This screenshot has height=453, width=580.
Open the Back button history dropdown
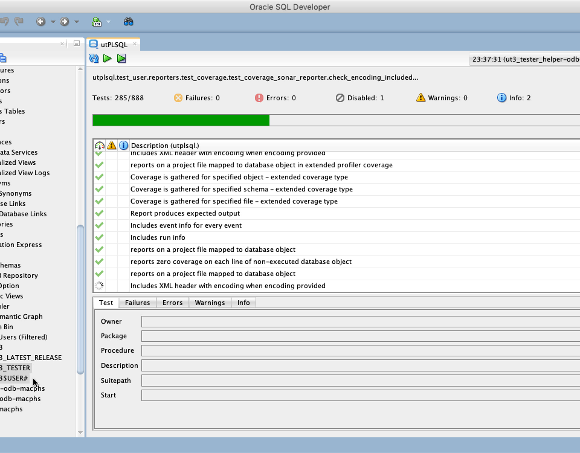tap(53, 22)
